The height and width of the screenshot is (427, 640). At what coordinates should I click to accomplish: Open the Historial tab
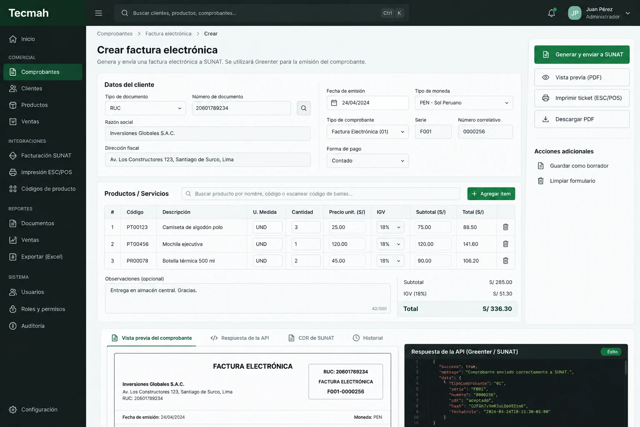click(368, 338)
